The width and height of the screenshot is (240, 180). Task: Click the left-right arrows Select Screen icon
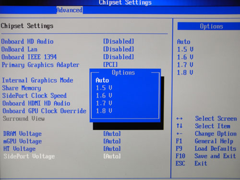[x=179, y=119]
